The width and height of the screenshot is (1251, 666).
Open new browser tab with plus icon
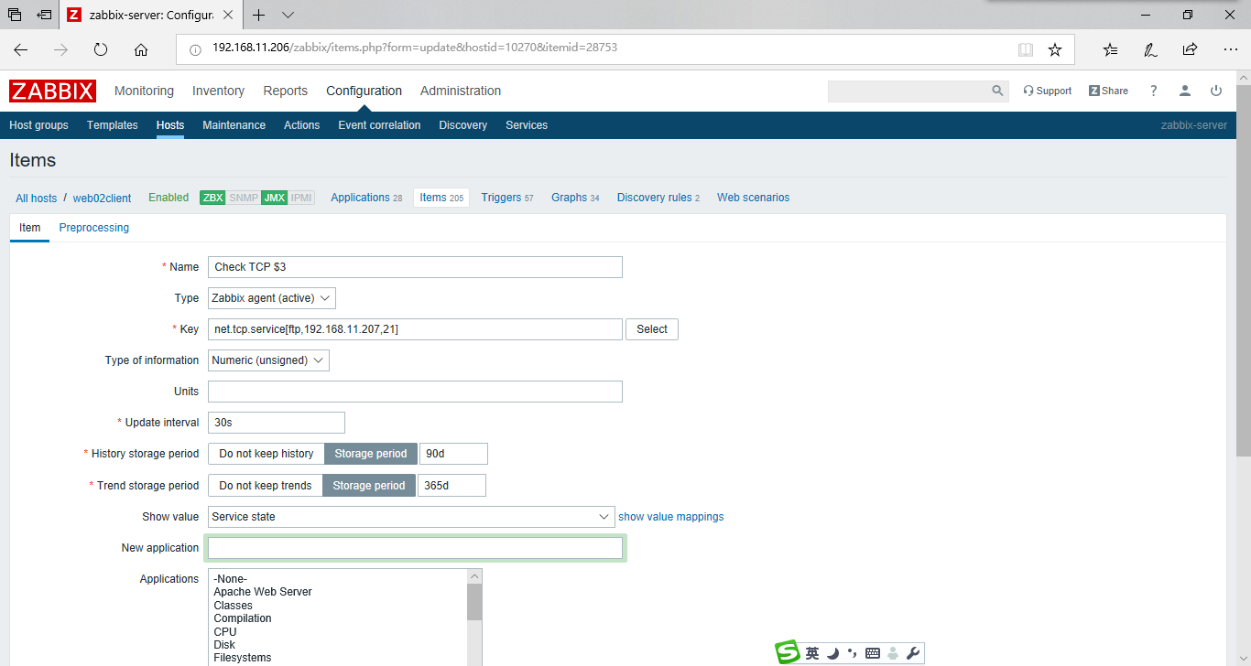coord(259,15)
